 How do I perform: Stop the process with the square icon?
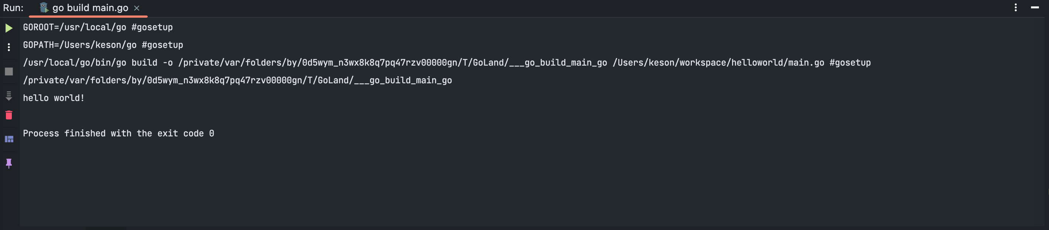click(x=9, y=72)
